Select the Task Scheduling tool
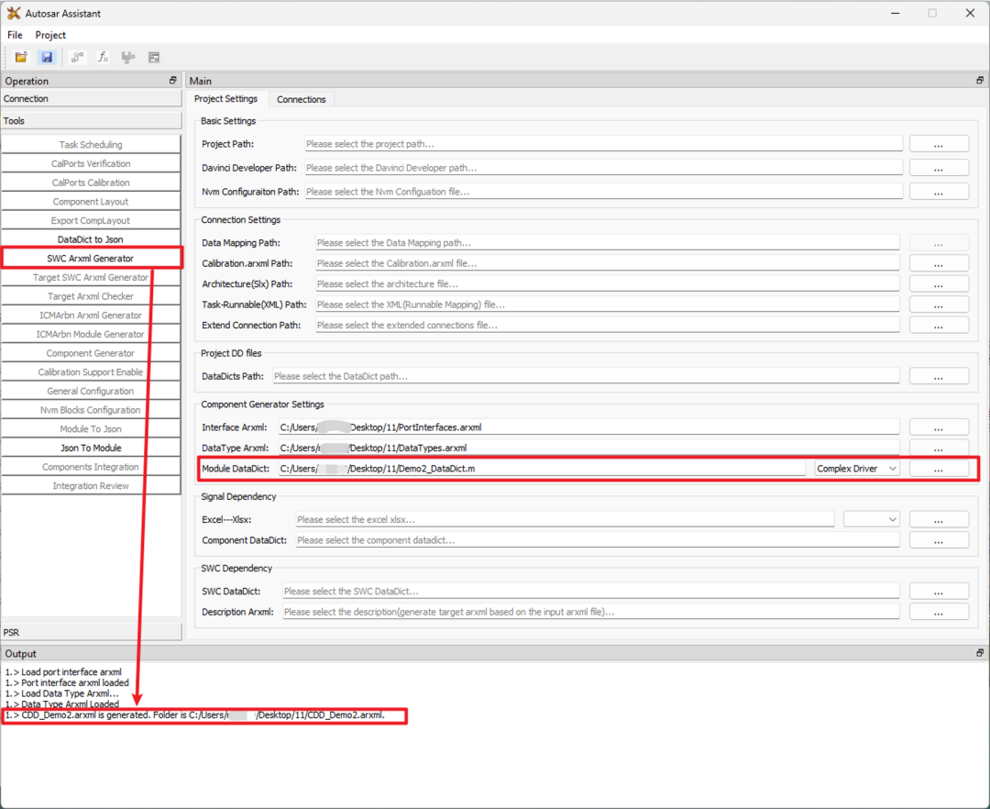The width and height of the screenshot is (990, 809). coord(92,144)
